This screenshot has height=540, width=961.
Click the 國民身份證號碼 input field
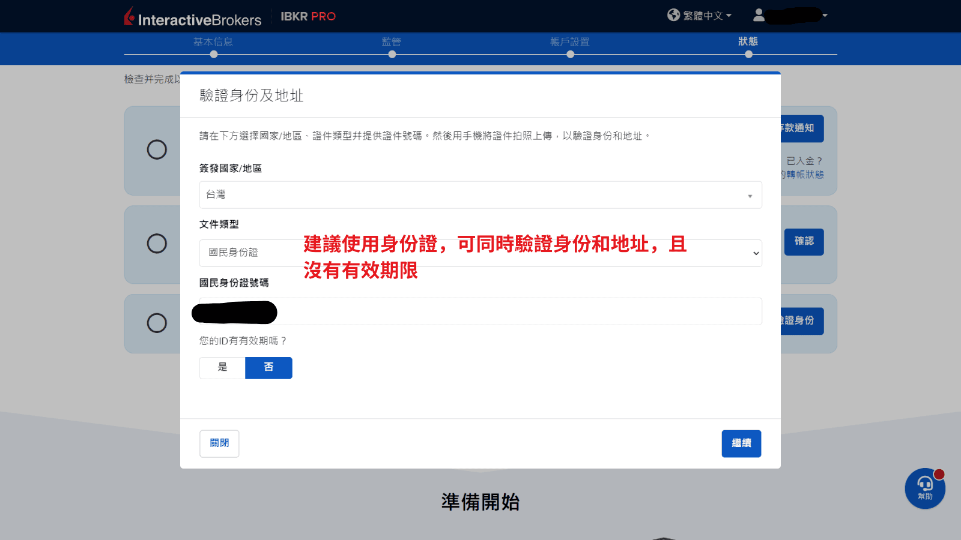click(480, 311)
